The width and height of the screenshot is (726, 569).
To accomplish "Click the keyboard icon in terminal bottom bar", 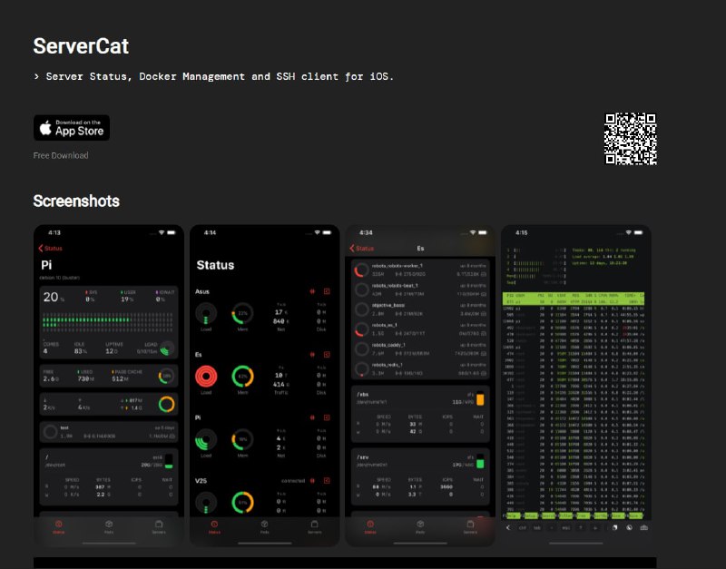I will point(644,528).
